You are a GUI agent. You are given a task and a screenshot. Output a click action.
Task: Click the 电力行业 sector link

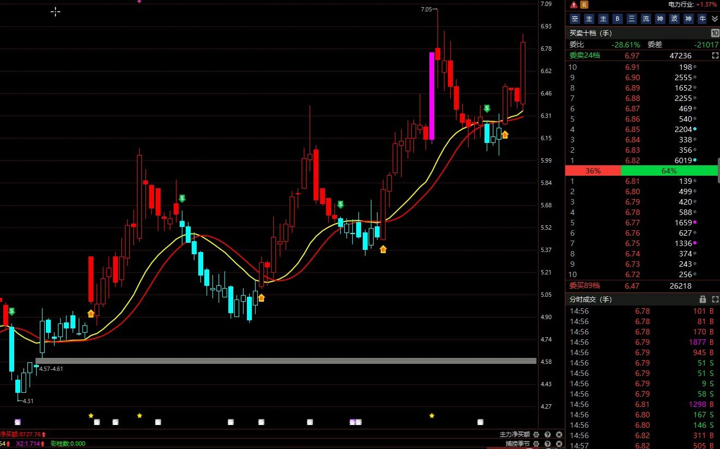(682, 4)
